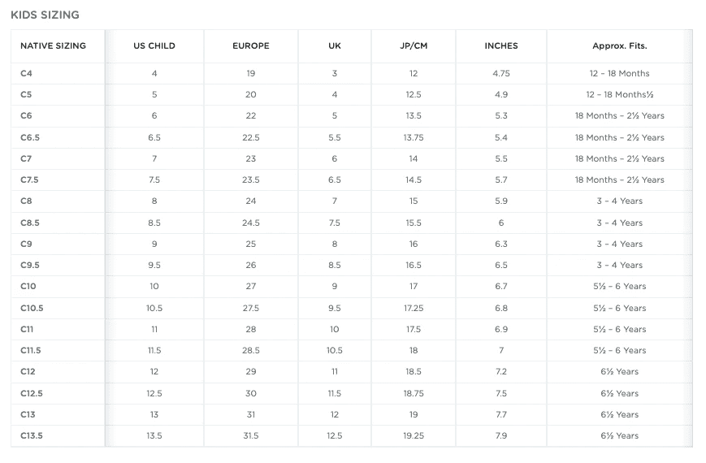
Task: Select the 12 – 18 Months½ cell
Action: 620,94
